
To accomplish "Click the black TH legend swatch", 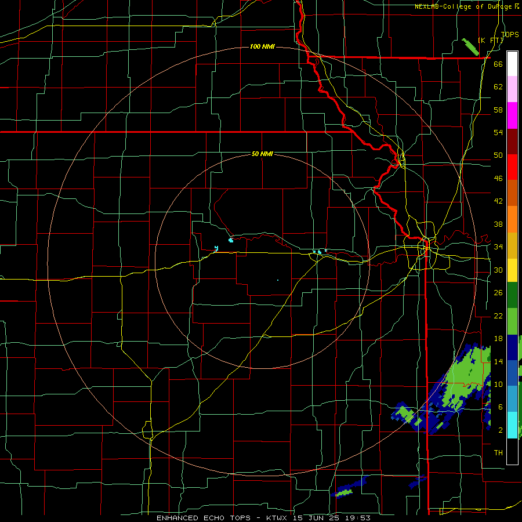I will coord(512,451).
